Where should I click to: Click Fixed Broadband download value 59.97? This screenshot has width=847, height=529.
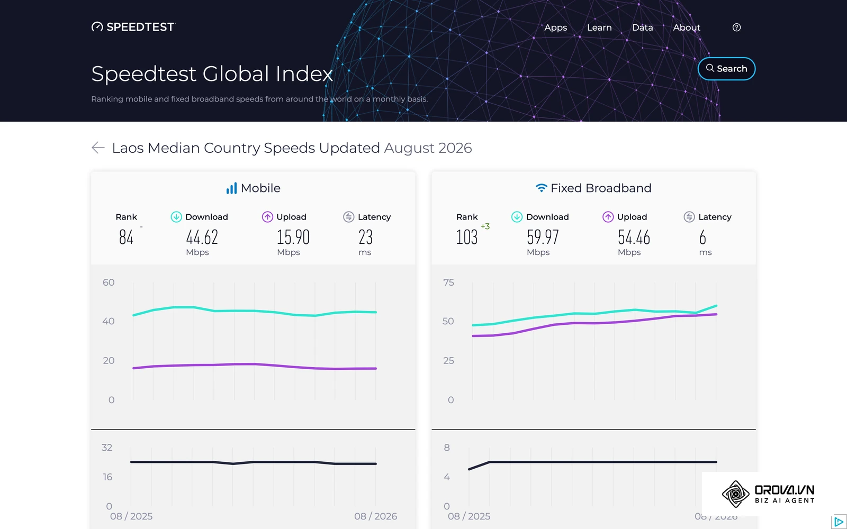click(543, 237)
